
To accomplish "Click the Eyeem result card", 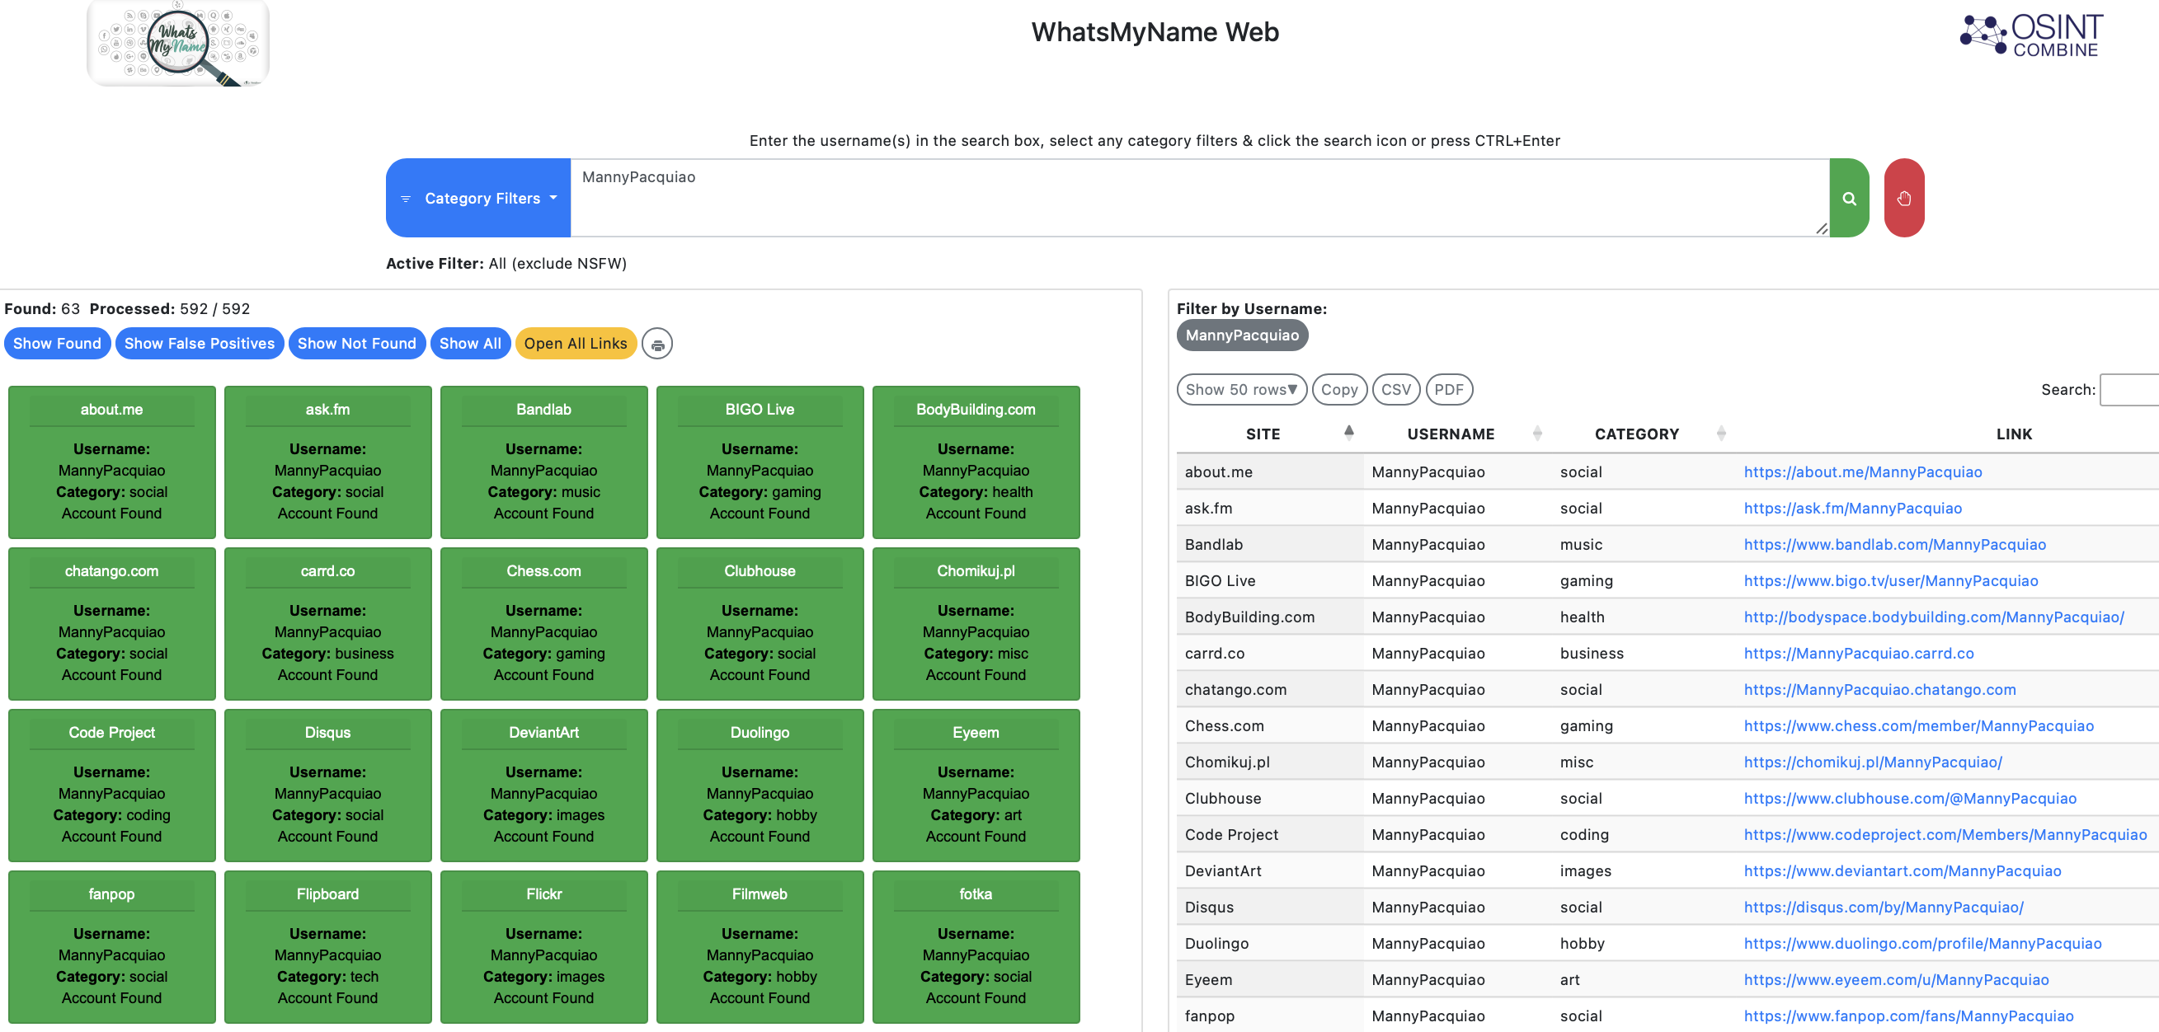I will pos(976,786).
